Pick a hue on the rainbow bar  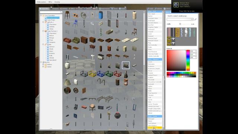point(188,60)
